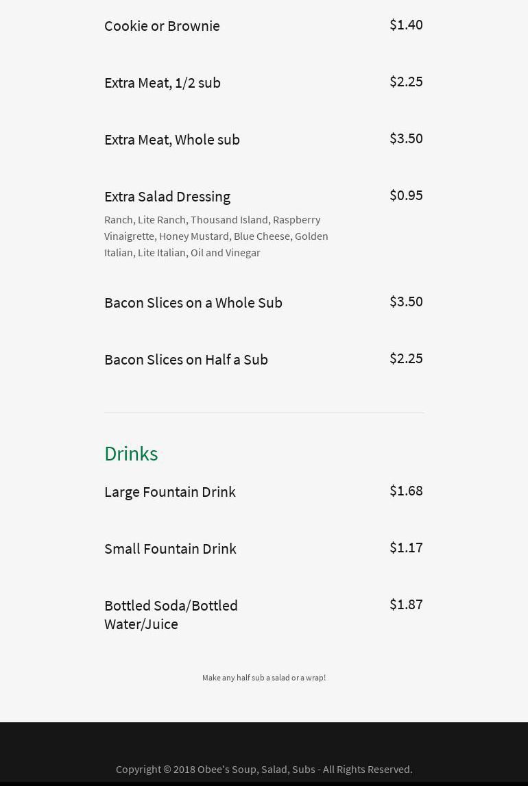Click the price beside Bacon Slices on a Whole Sub
Screen dimensions: 528x786
[x=406, y=302]
